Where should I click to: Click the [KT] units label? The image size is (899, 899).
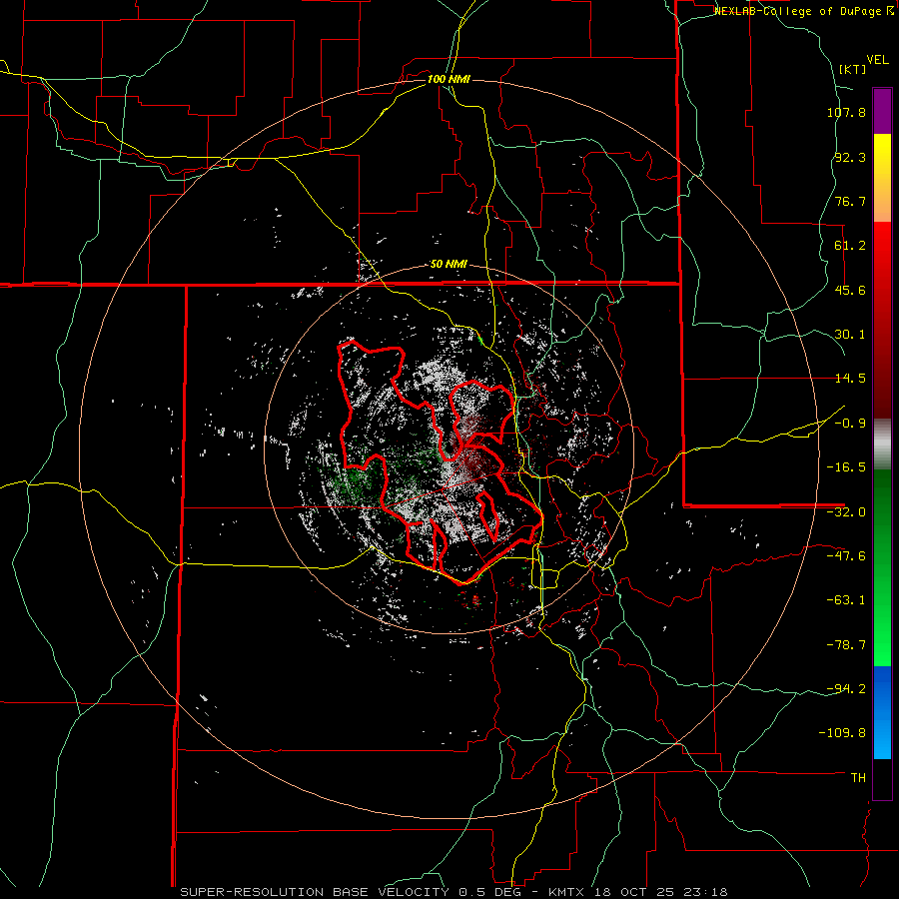(x=853, y=69)
